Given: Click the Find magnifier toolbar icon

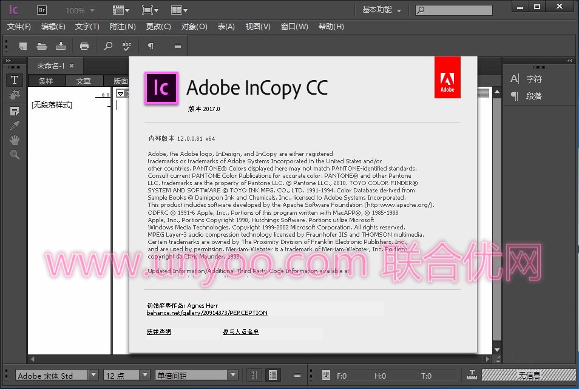Looking at the screenshot, I should click(108, 46).
